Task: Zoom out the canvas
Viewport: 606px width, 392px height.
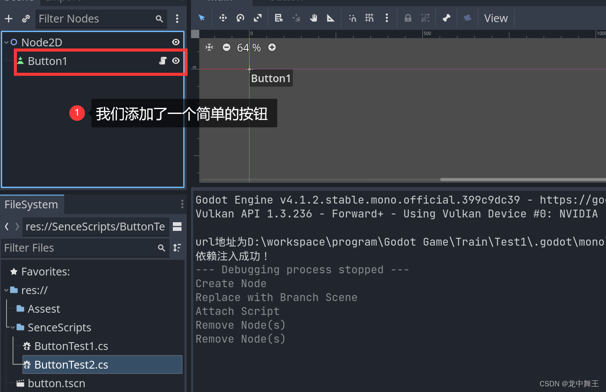Action: 227,47
